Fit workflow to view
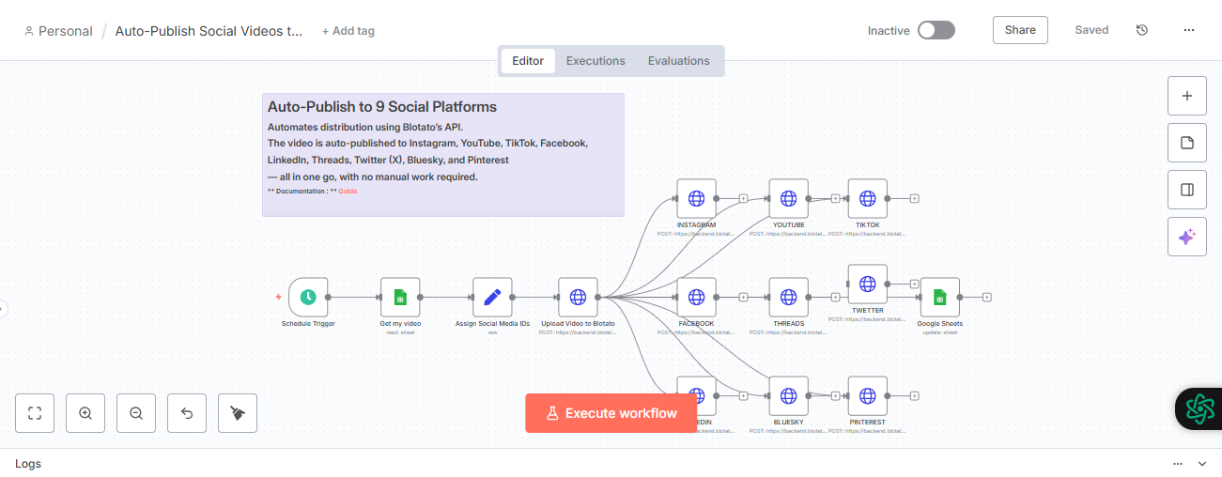This screenshot has height=477, width=1222. click(x=35, y=413)
